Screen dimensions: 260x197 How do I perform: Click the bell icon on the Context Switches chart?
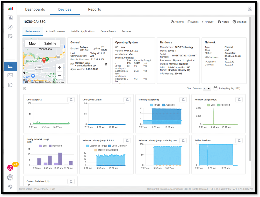coord(71,181)
